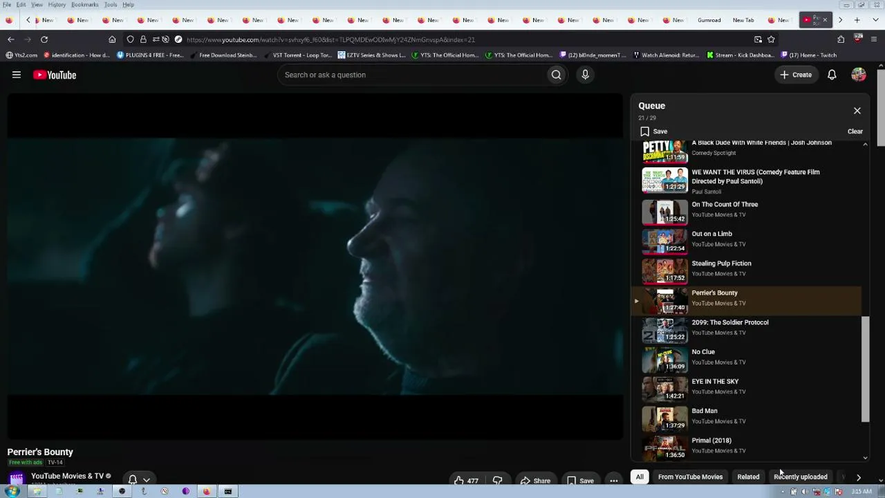Select the Recently uploaded chip
This screenshot has height=498, width=885.
[800, 477]
